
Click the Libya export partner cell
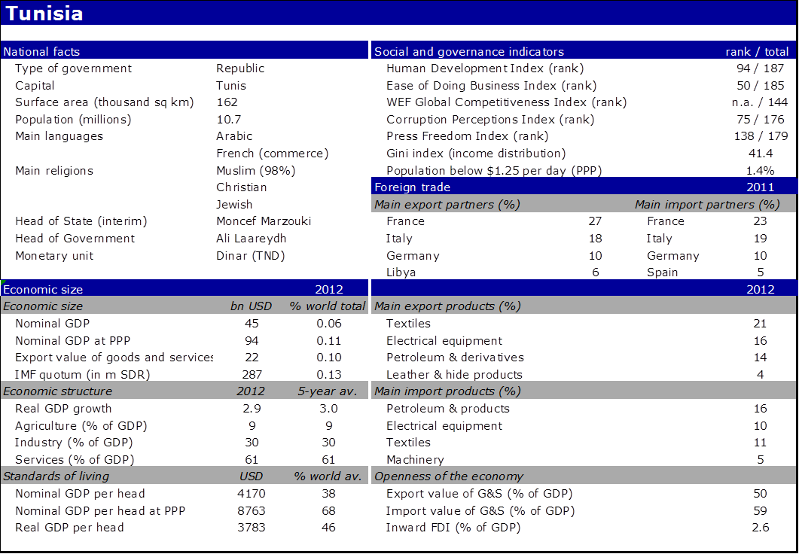401,272
